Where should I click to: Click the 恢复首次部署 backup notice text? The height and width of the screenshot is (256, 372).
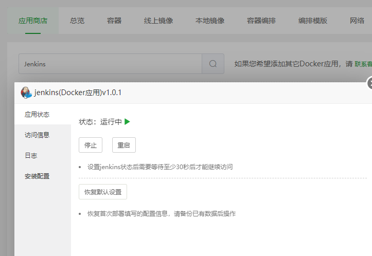[x=162, y=213]
